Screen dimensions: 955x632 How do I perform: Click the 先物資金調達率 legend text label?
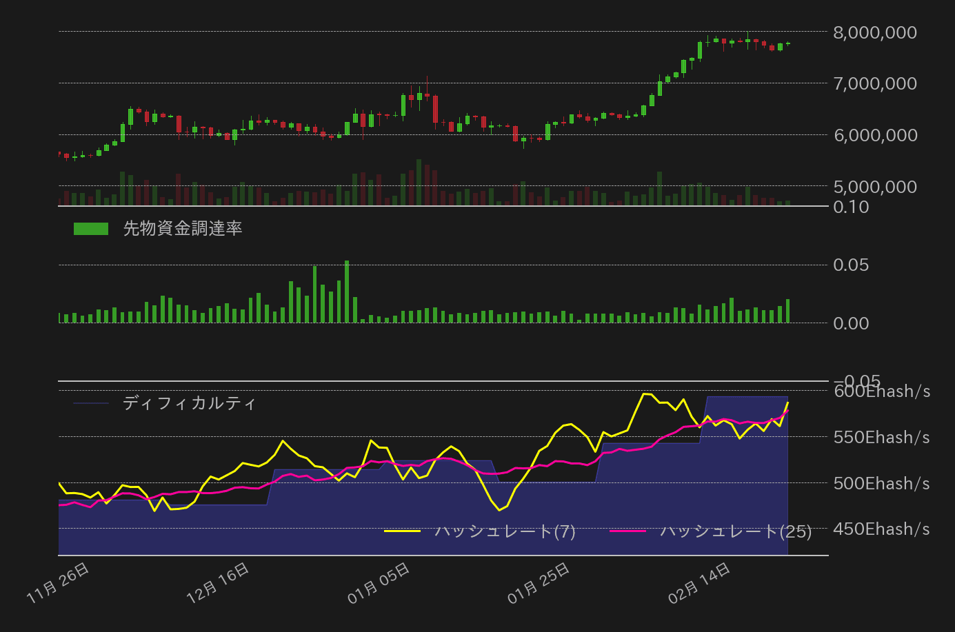pyautogui.click(x=183, y=229)
